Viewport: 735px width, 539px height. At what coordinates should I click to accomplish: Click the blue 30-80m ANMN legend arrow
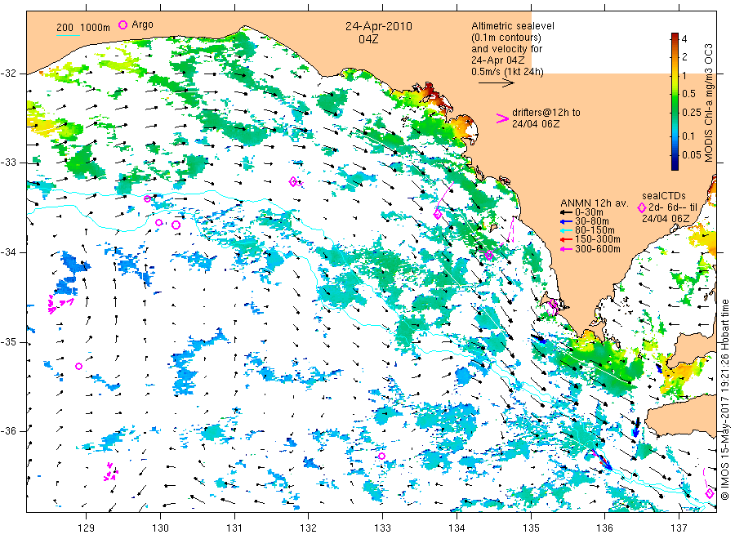coord(567,221)
